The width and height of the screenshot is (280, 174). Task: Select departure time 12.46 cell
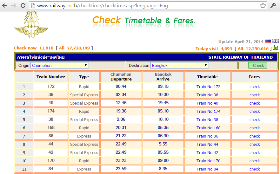[x=121, y=103]
